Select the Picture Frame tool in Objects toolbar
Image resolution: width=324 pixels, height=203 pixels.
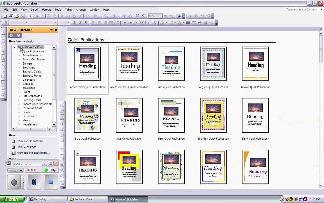(x=3, y=58)
